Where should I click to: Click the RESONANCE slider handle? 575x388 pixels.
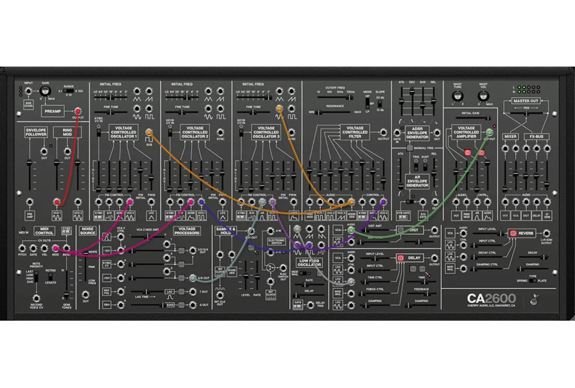pos(318,112)
